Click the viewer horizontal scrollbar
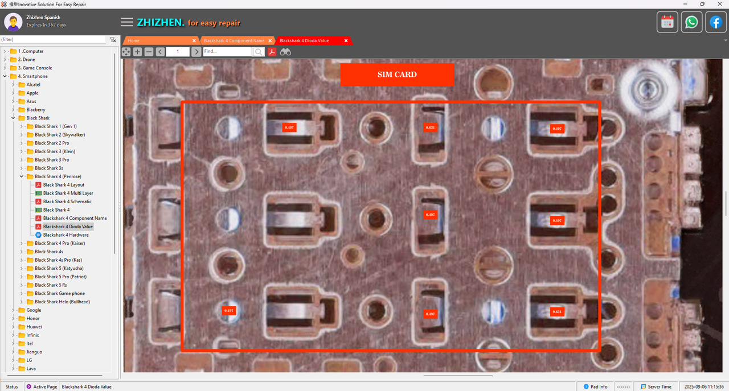The height and width of the screenshot is (391, 729). pos(458,376)
